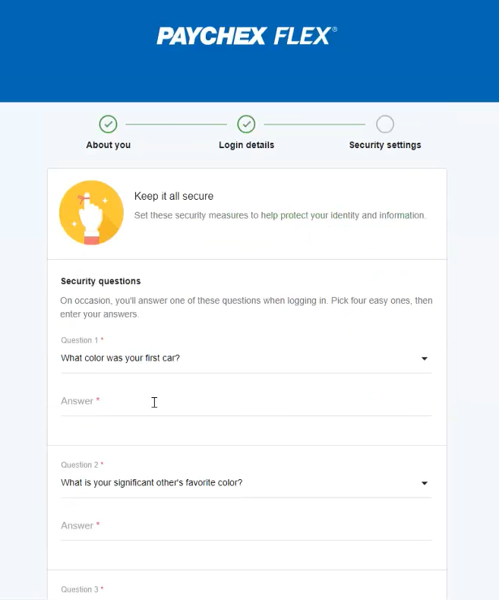
Task: Open Question 1 dropdown arrow
Action: [x=425, y=358]
